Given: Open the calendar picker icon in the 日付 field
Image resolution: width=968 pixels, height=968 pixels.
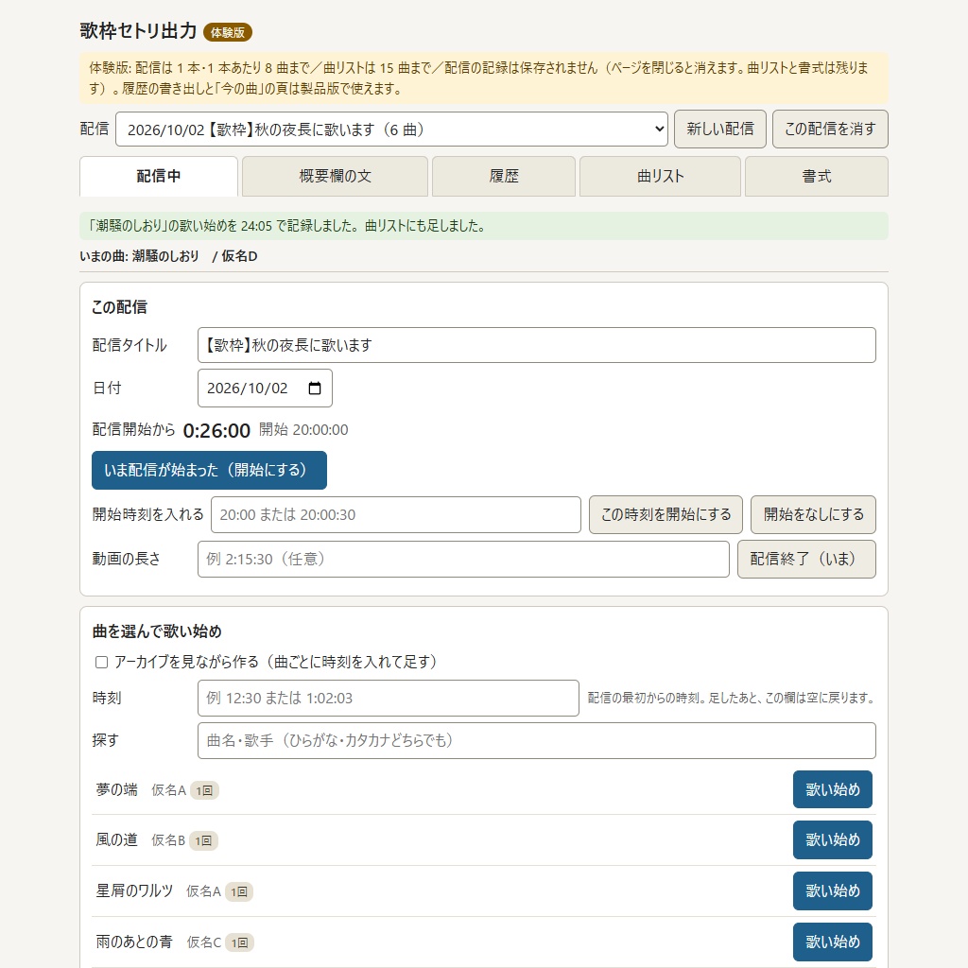Looking at the screenshot, I should pyautogui.click(x=314, y=389).
